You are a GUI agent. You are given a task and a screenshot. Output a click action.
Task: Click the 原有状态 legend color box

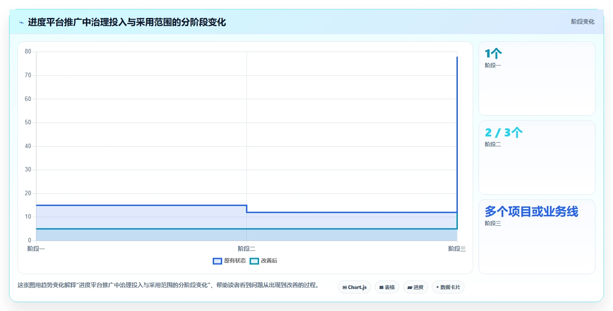pos(218,261)
